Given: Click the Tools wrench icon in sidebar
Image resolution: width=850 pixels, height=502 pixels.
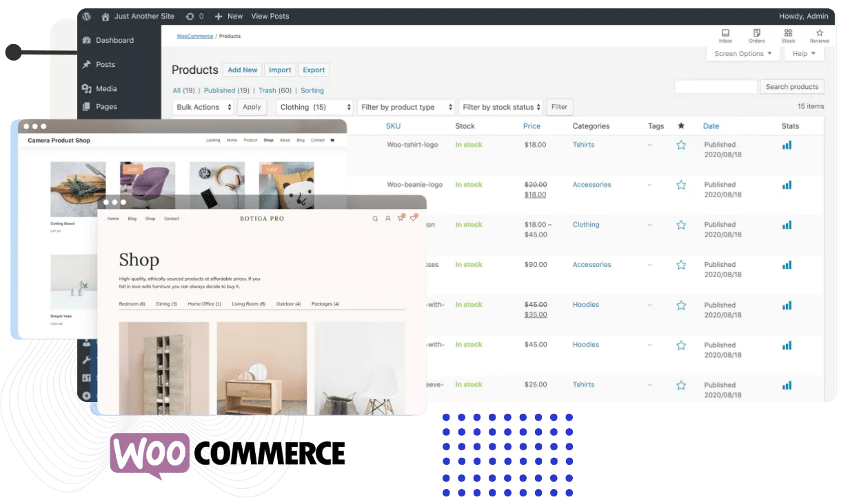Looking at the screenshot, I should [x=87, y=360].
